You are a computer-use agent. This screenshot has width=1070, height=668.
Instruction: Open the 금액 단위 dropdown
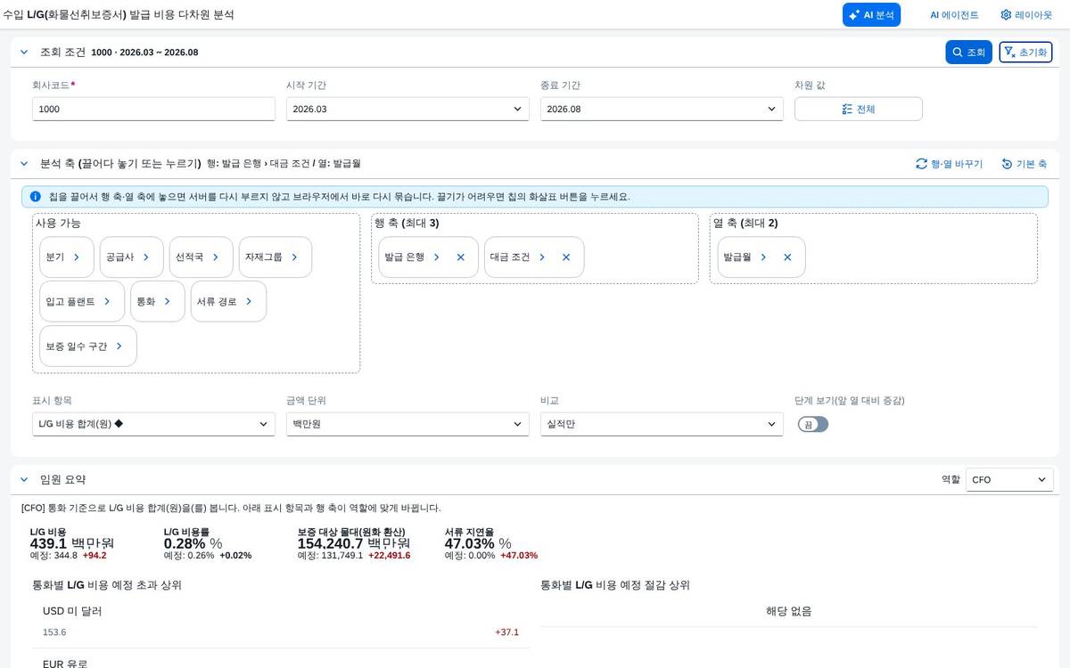click(x=407, y=424)
